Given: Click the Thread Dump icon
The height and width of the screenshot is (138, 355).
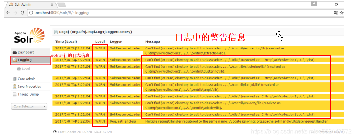Looking at the screenshot, I should tap(14, 94).
